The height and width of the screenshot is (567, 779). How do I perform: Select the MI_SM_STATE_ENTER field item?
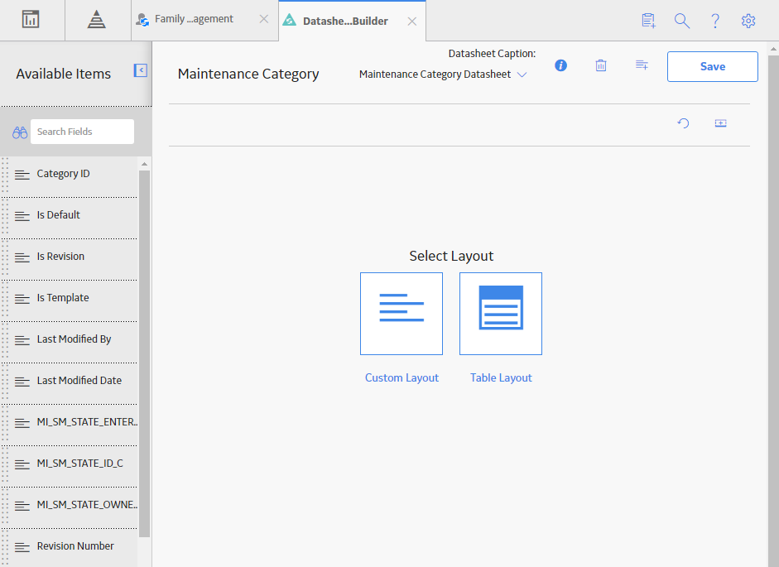click(70, 425)
